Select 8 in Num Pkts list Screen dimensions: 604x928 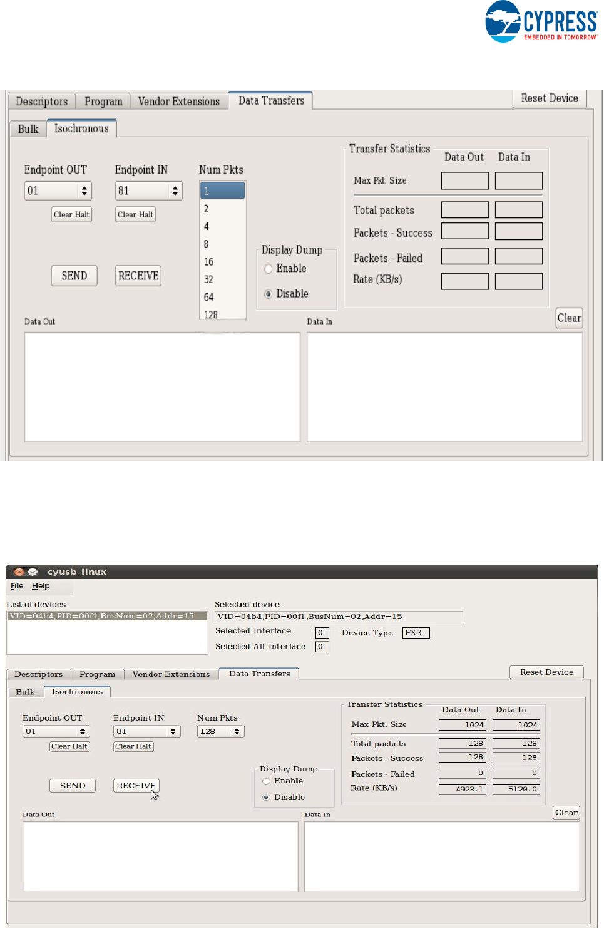click(222, 244)
